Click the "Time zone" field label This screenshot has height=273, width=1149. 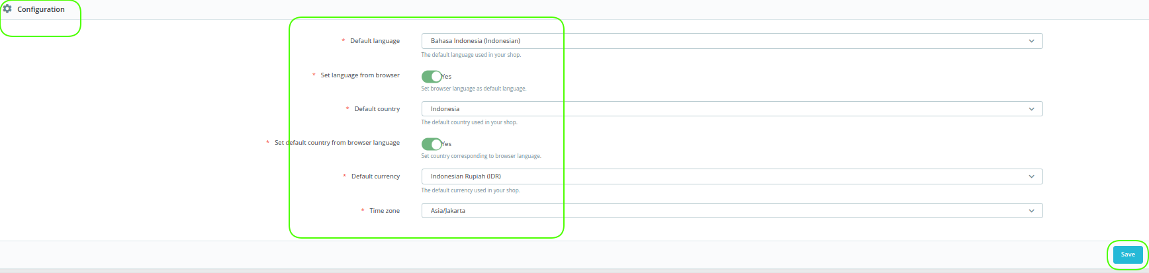384,211
